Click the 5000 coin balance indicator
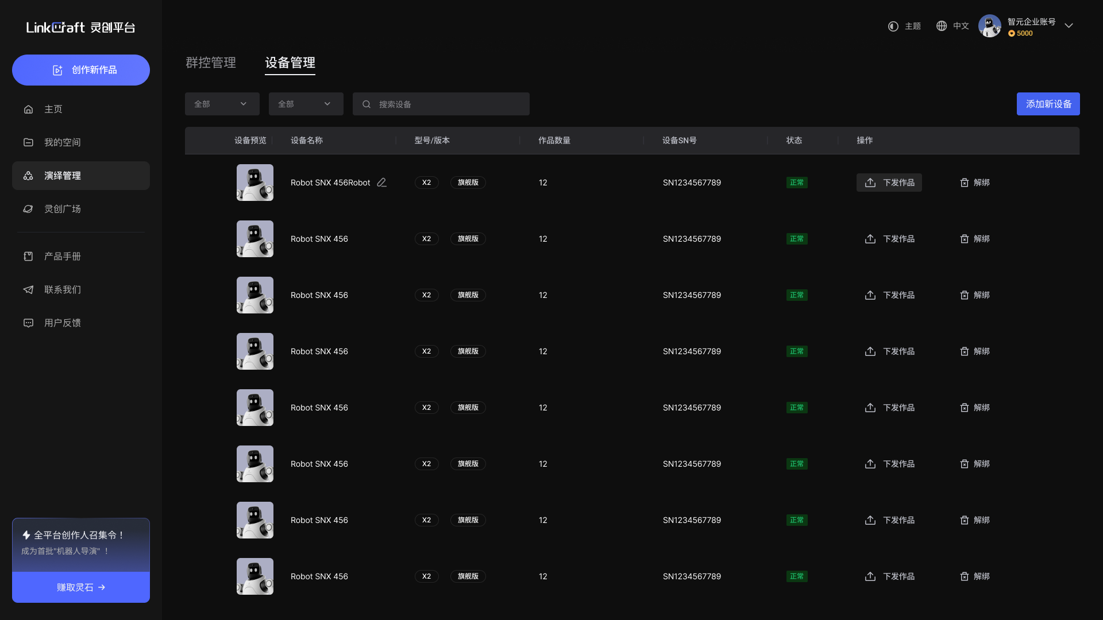 tap(1021, 33)
